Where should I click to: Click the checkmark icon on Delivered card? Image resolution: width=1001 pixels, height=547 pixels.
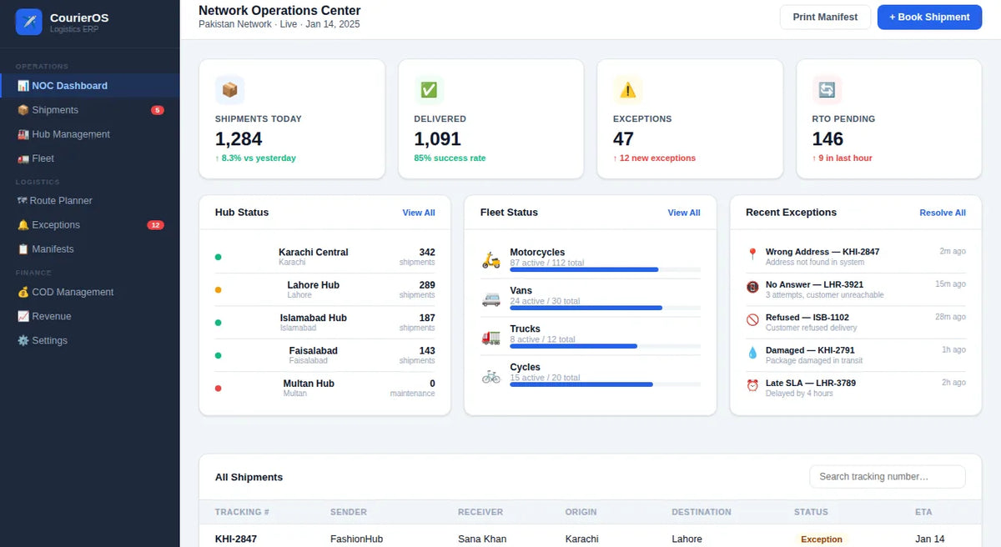pos(429,90)
